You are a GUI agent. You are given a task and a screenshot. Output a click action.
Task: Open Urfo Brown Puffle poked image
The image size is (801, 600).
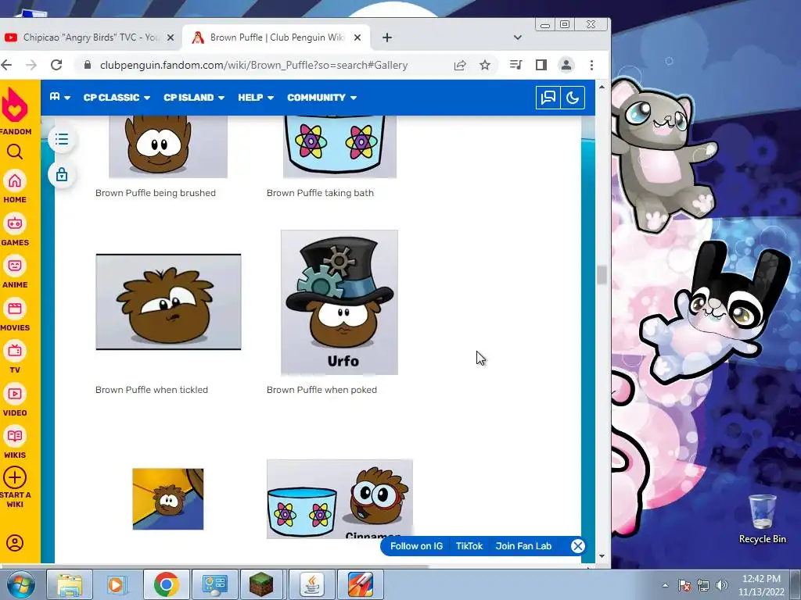pyautogui.click(x=339, y=302)
